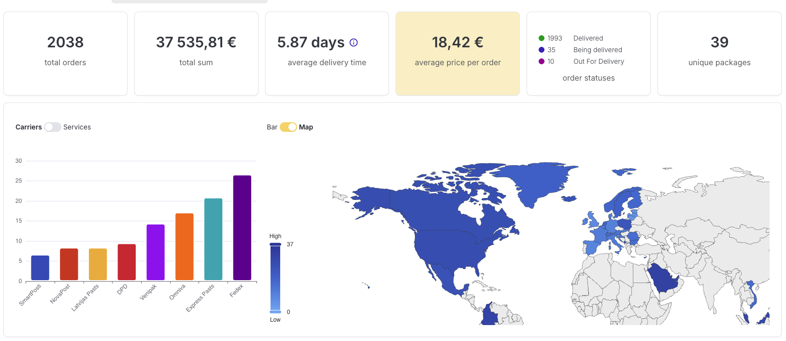Click the purple Out For Delivery dot
This screenshot has width=786, height=341.
tap(542, 61)
